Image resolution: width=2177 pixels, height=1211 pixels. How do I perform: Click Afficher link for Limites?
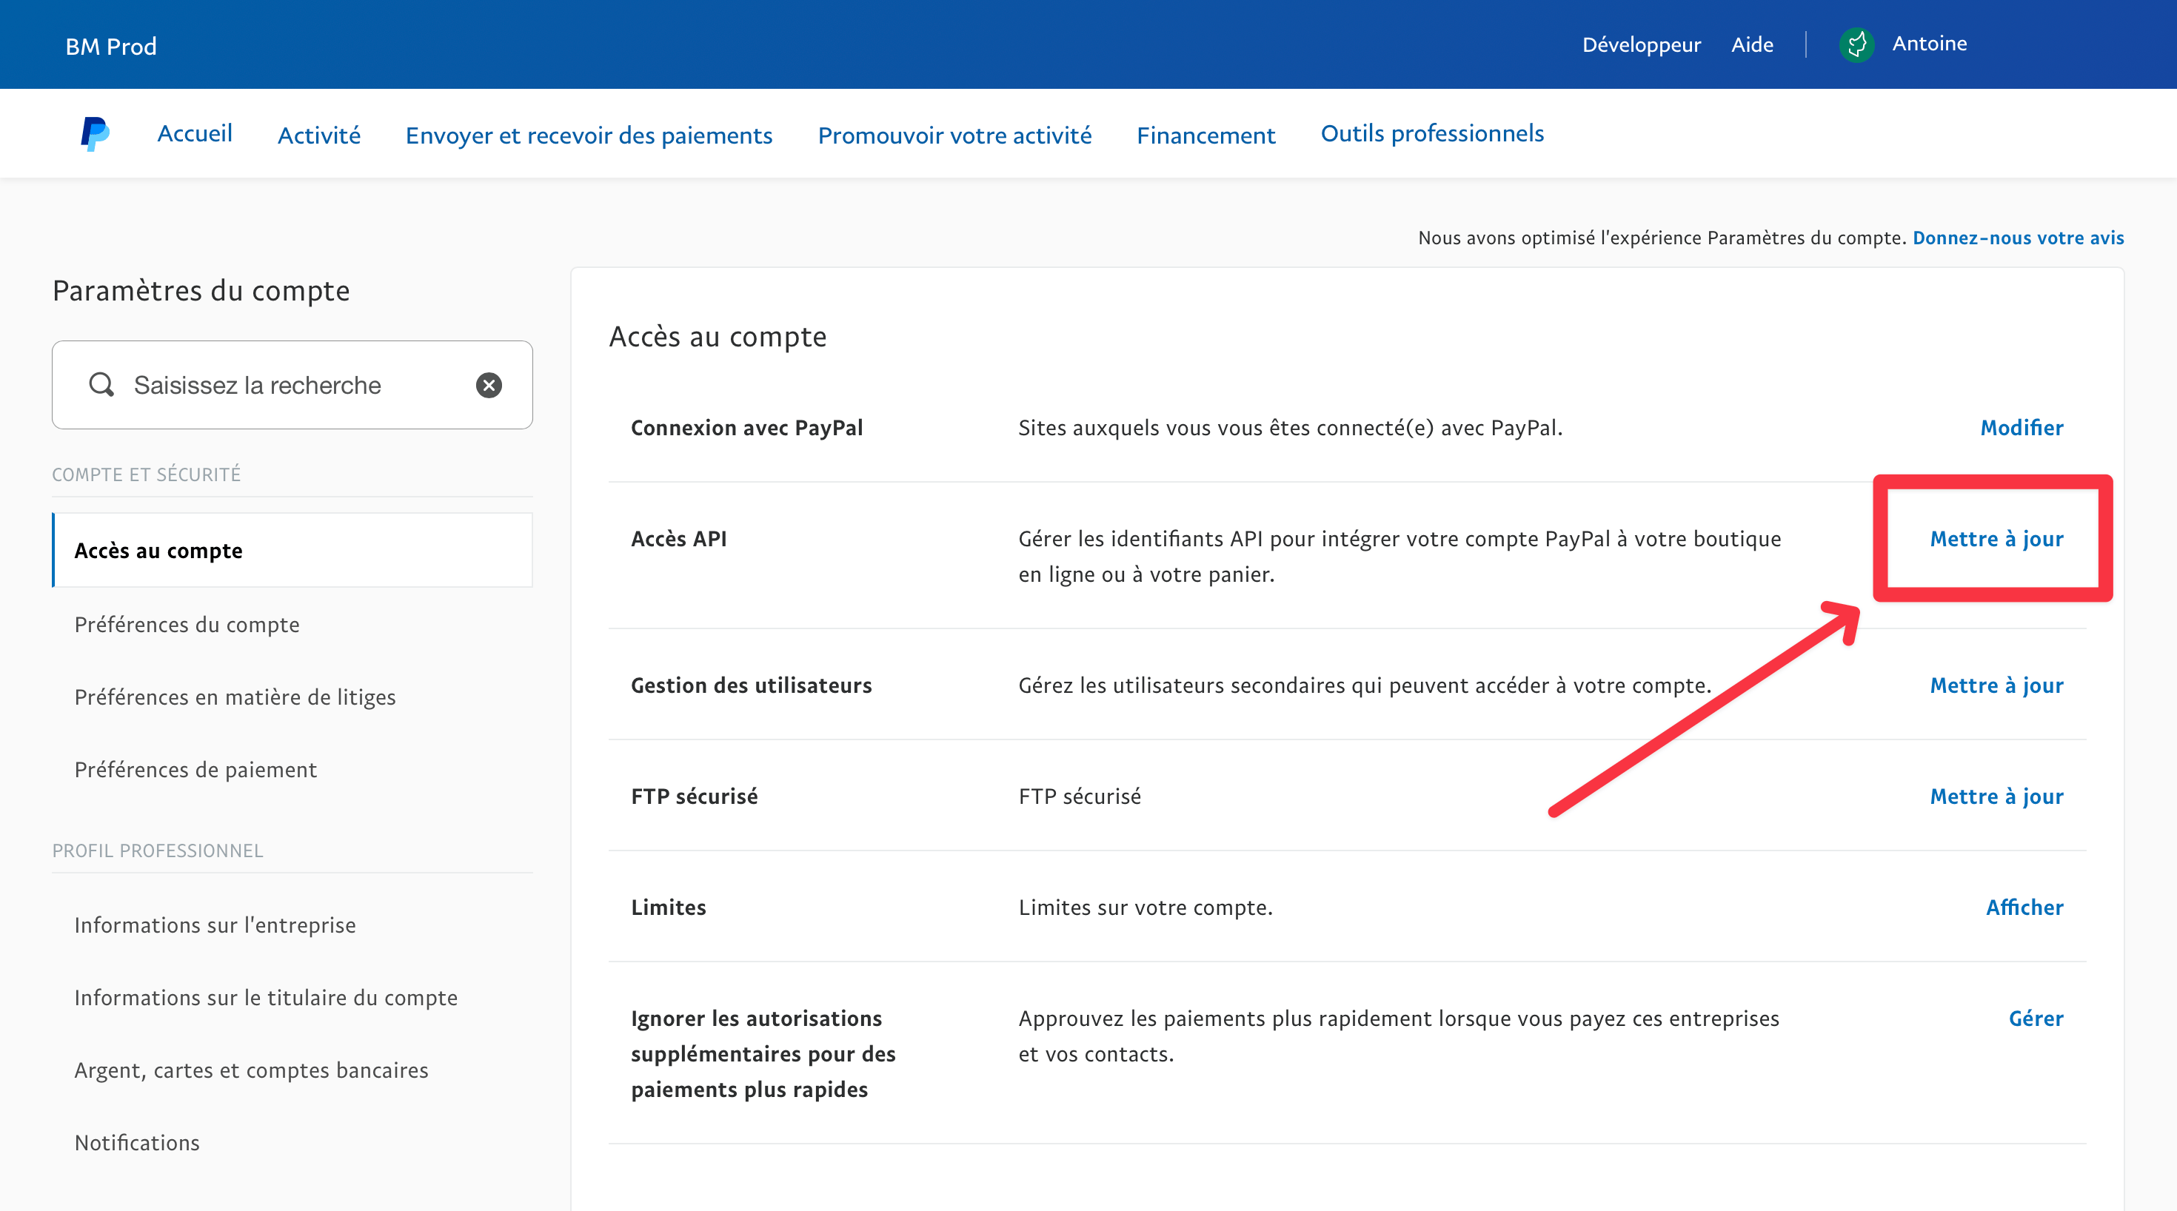click(x=2024, y=907)
